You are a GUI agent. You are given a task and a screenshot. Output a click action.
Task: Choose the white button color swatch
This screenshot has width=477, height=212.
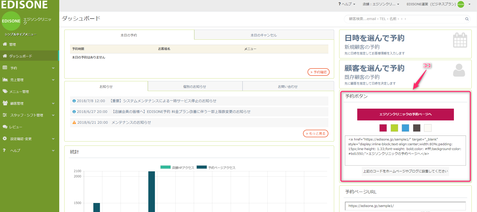428,128
